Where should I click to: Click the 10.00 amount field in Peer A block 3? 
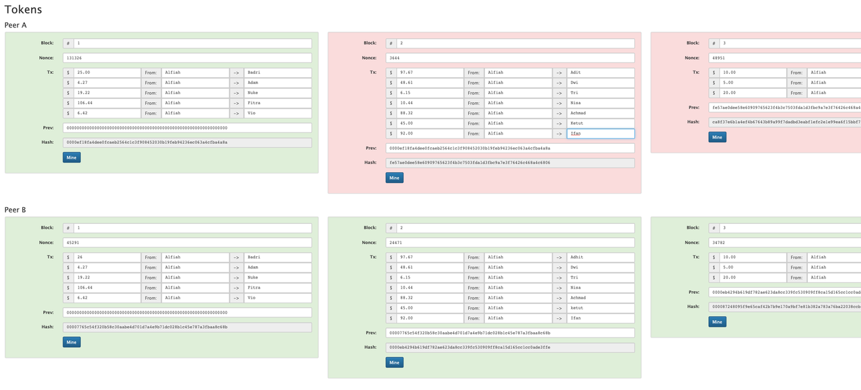[x=753, y=73]
